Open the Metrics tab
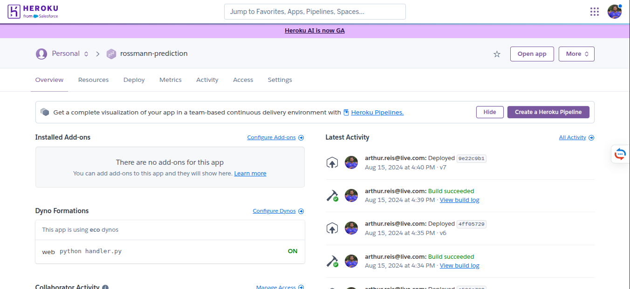 pos(171,80)
